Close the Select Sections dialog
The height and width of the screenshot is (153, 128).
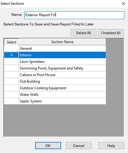pos(123,4)
